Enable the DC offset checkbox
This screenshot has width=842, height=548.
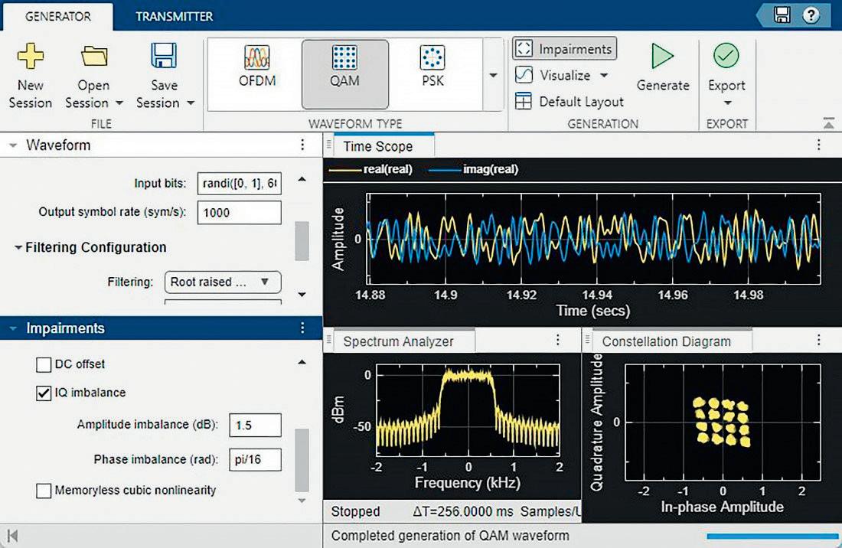44,364
